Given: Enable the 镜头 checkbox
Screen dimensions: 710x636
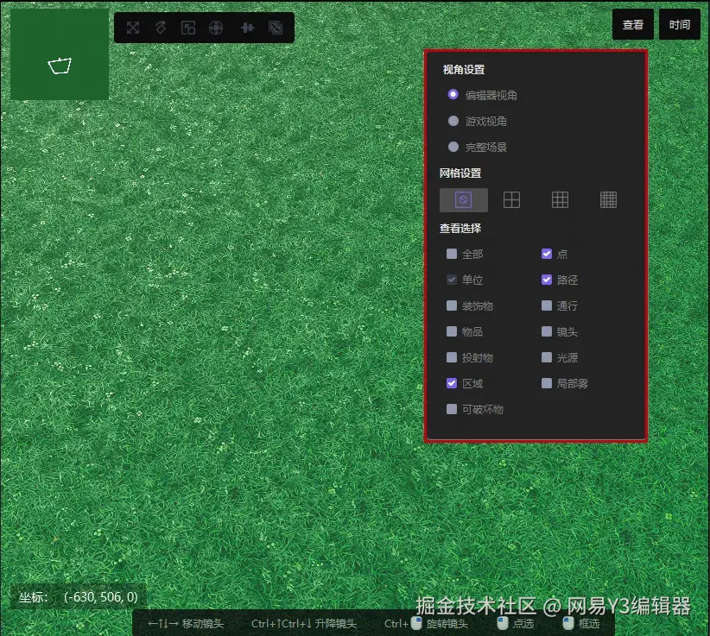Looking at the screenshot, I should pyautogui.click(x=547, y=331).
